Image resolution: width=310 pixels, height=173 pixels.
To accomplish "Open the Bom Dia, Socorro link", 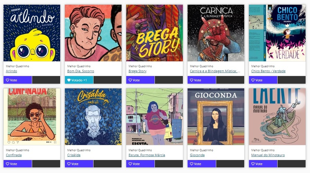I will (81, 71).
